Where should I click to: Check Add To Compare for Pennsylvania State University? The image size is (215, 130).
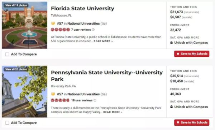click(7, 123)
